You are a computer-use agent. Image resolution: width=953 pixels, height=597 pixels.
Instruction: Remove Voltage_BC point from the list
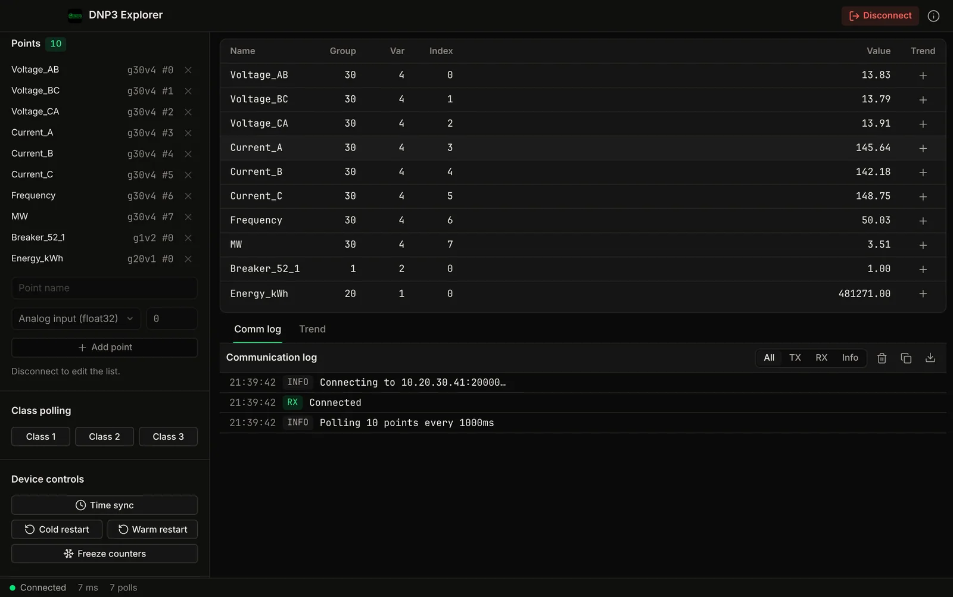point(188,91)
